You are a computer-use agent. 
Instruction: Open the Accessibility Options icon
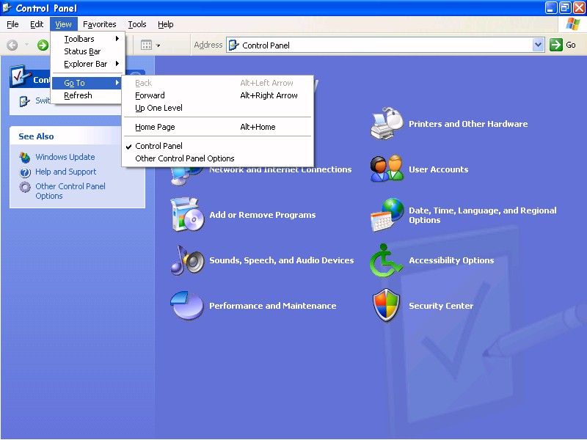pyautogui.click(x=387, y=260)
